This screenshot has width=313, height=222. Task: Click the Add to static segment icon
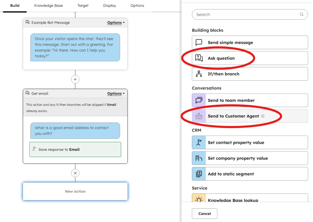199,174
